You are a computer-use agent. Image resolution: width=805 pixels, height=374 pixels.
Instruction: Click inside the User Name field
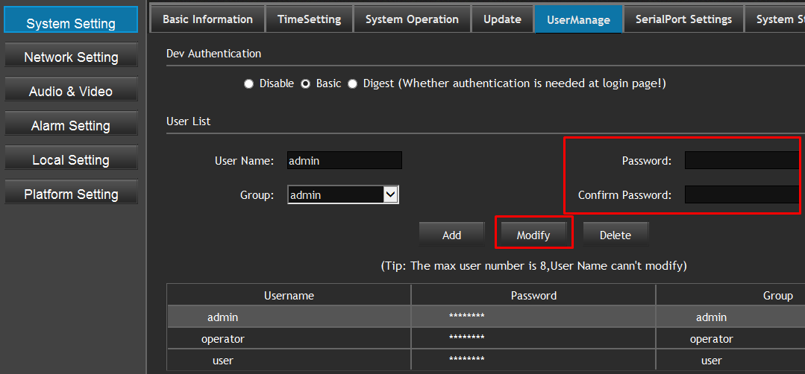[344, 160]
